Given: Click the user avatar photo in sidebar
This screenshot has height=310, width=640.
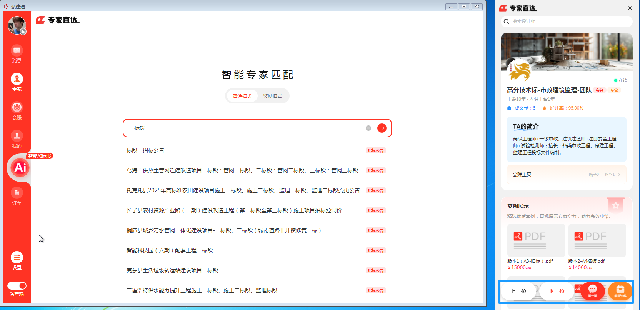Looking at the screenshot, I should click(x=17, y=25).
